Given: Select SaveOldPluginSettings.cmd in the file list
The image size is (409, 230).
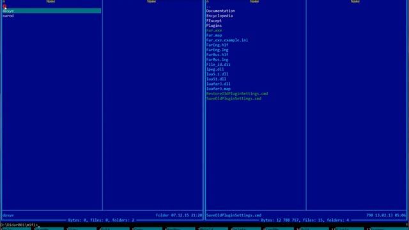Looking at the screenshot, I should 233,98.
